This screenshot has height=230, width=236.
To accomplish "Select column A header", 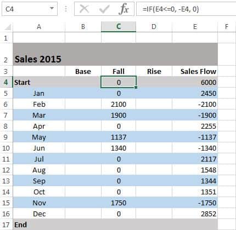I will click(39, 27).
